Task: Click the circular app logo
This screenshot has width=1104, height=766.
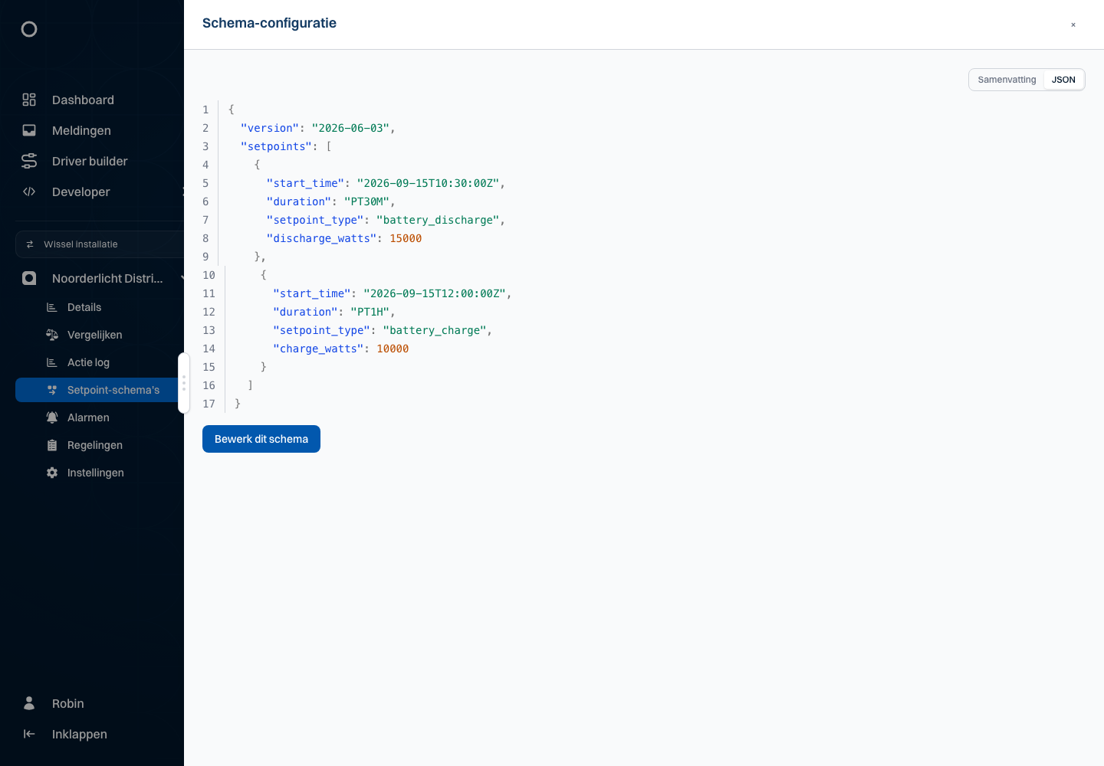Action: (29, 29)
